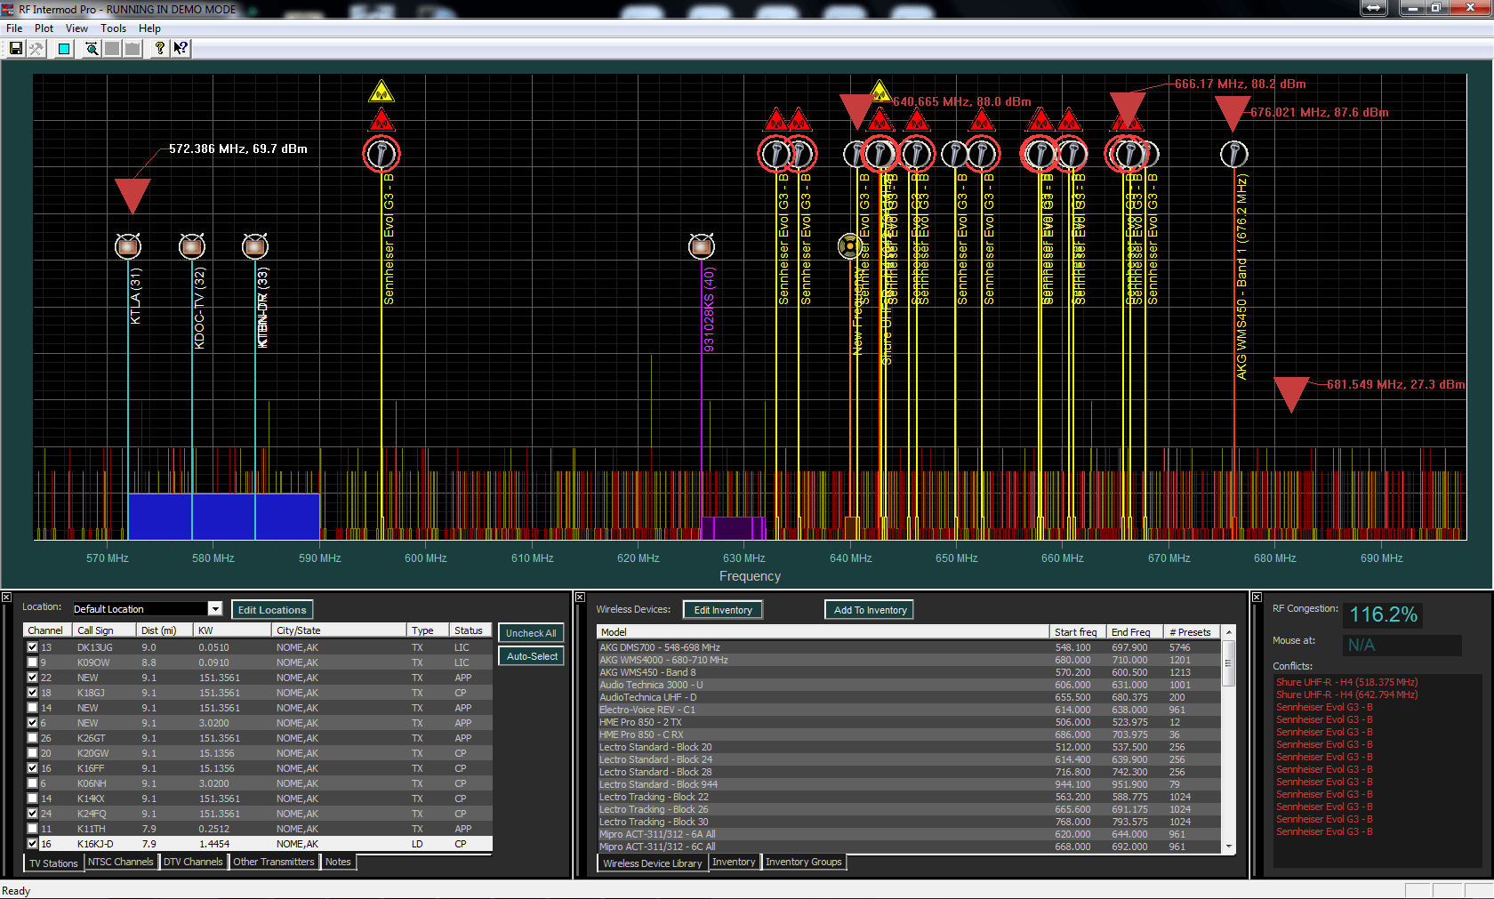Click the Edit Locations button
Image resolution: width=1494 pixels, height=899 pixels.
pyautogui.click(x=272, y=610)
